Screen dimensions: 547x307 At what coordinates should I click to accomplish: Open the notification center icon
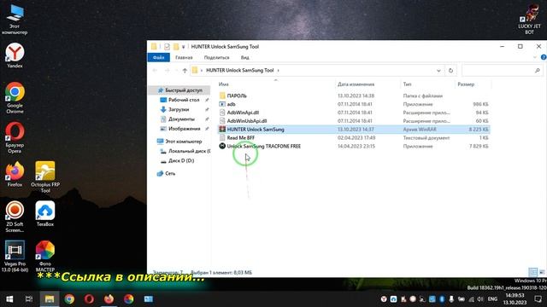(x=538, y=299)
